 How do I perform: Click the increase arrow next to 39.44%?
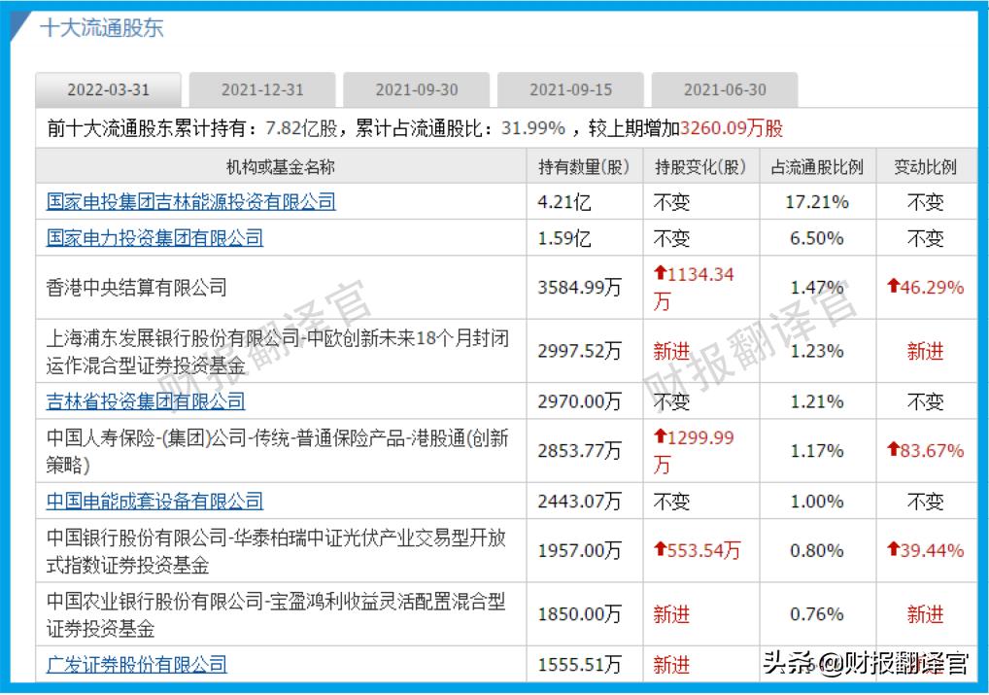pyautogui.click(x=894, y=550)
